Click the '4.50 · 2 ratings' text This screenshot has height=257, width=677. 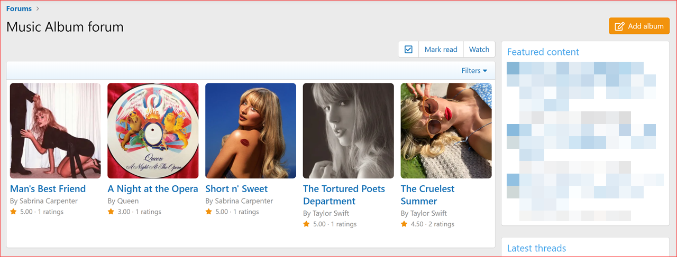tap(432, 224)
